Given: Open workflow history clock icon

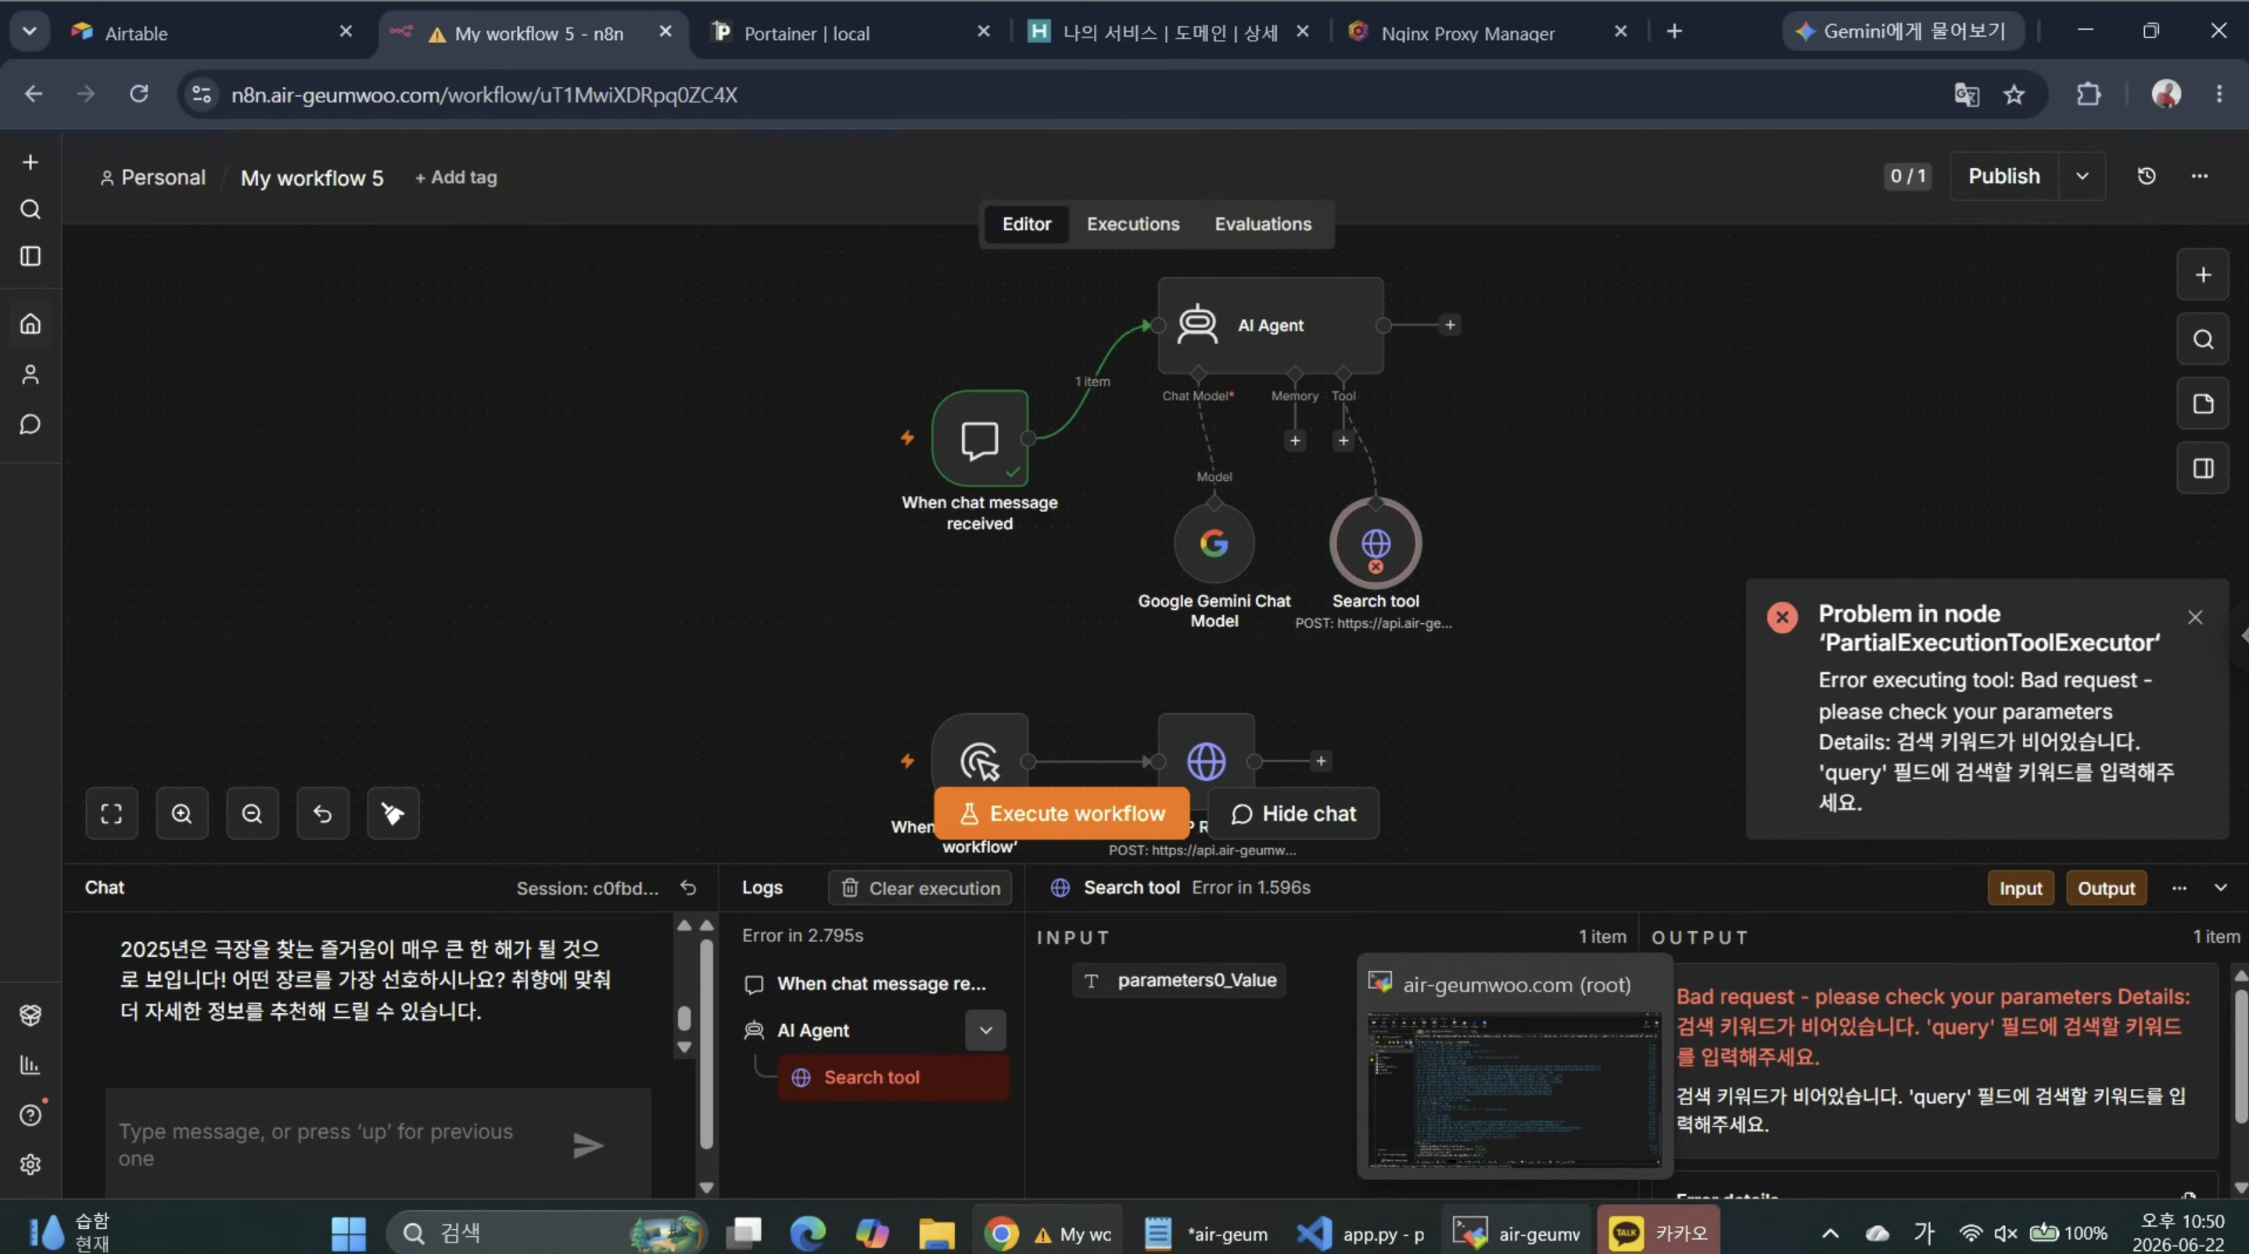Looking at the screenshot, I should point(2146,176).
